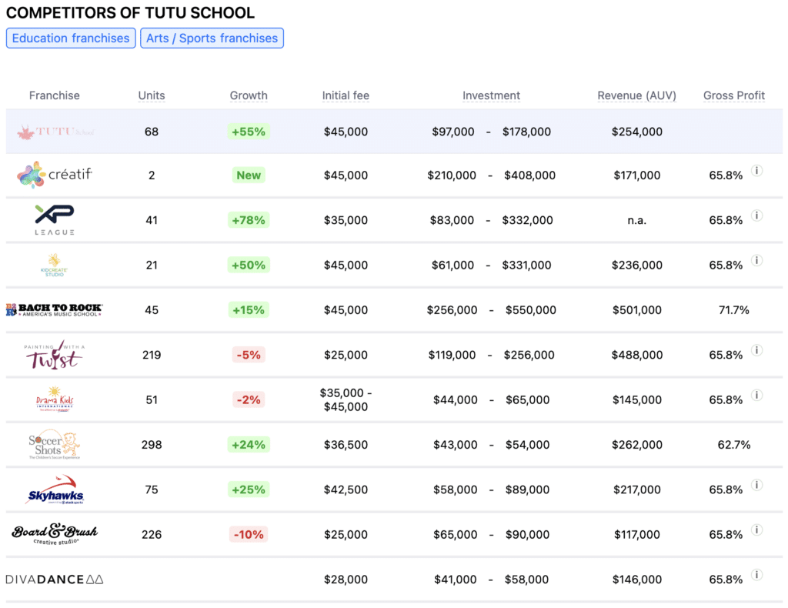This screenshot has height=608, width=788.
Task: Open the Education franchises category link
Action: click(71, 38)
